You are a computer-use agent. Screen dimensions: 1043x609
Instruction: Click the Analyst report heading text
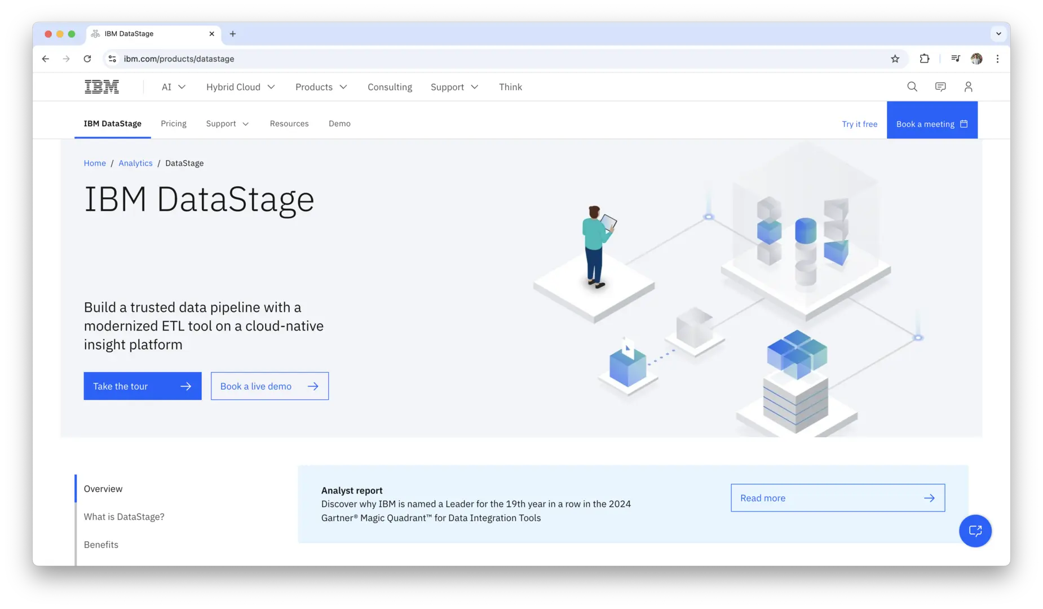tap(352, 491)
